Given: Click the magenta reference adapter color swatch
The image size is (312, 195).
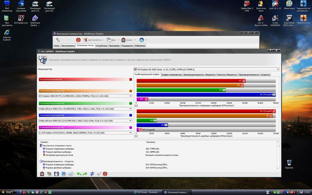Looking at the screenshot, I should pos(131,128).
